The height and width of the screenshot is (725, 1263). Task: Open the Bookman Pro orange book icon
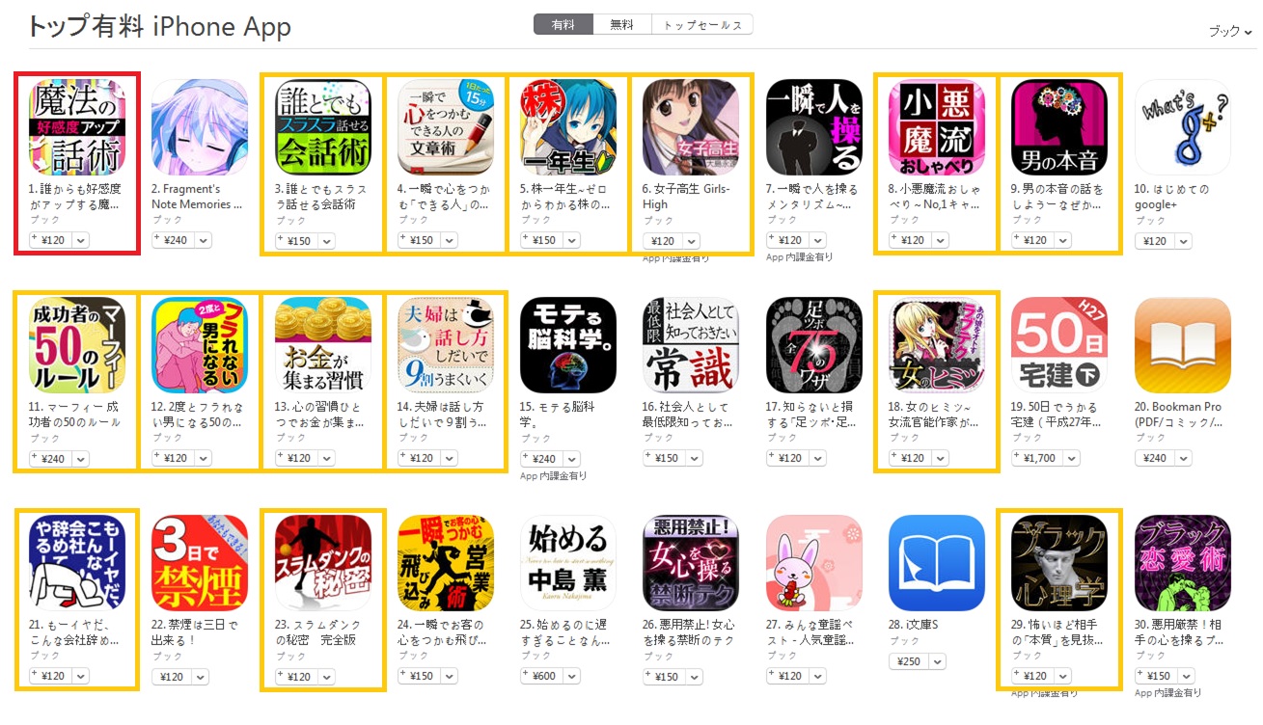[1183, 345]
